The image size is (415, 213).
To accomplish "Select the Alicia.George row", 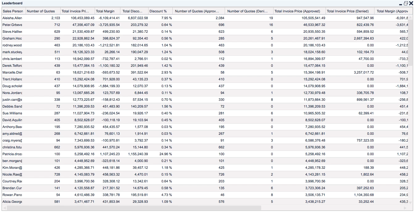I will (12, 202).
